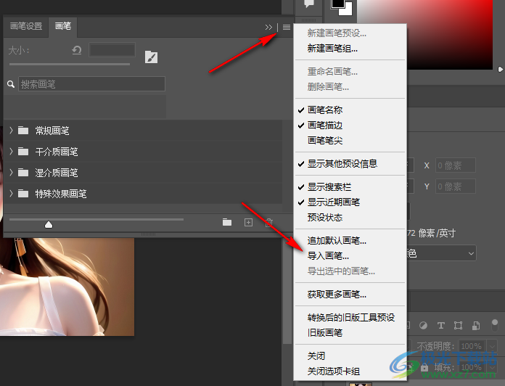
Task: Open the 不透明度 dropdown arrow
Action: (x=493, y=346)
